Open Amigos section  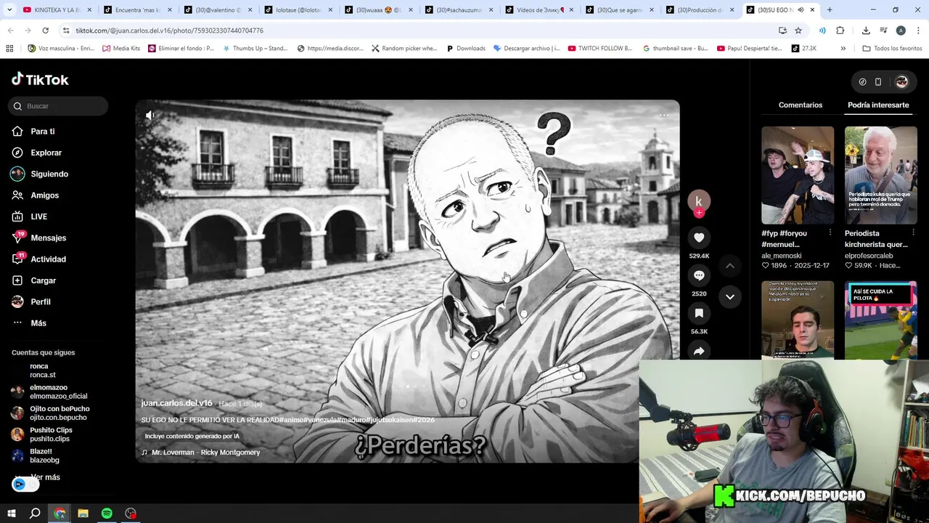tap(44, 195)
